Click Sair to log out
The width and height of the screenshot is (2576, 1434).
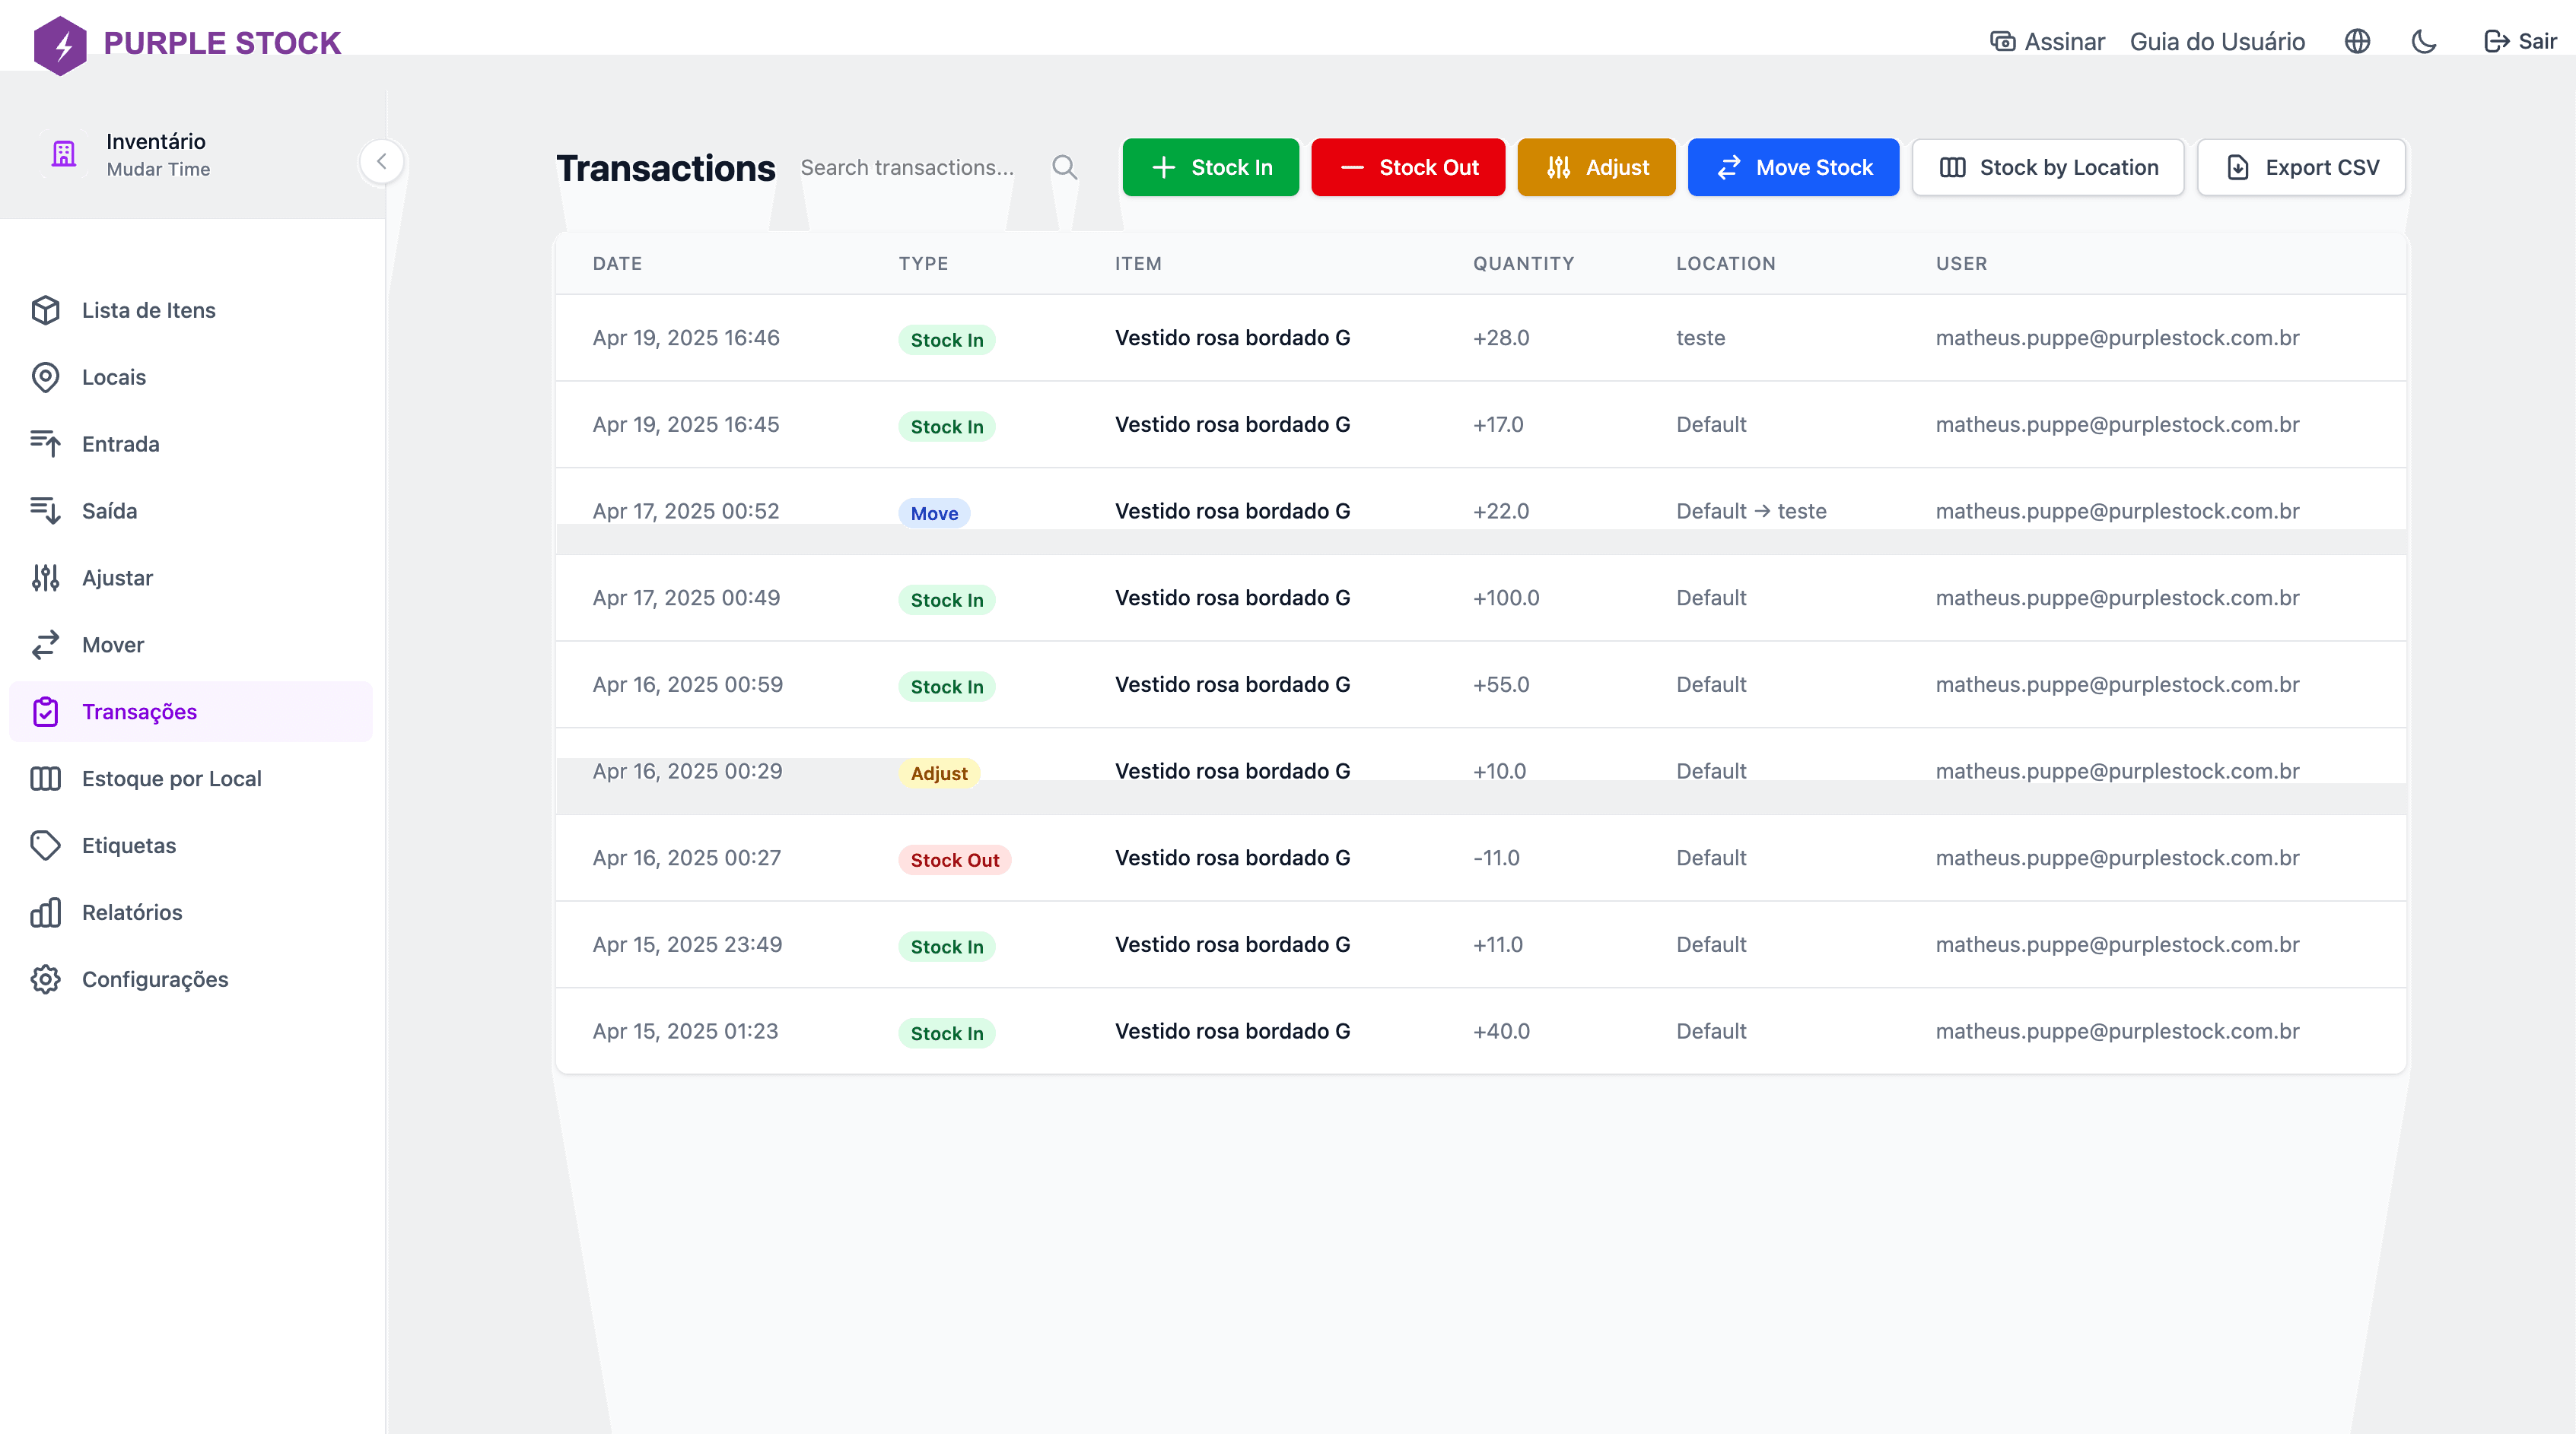2520,42
